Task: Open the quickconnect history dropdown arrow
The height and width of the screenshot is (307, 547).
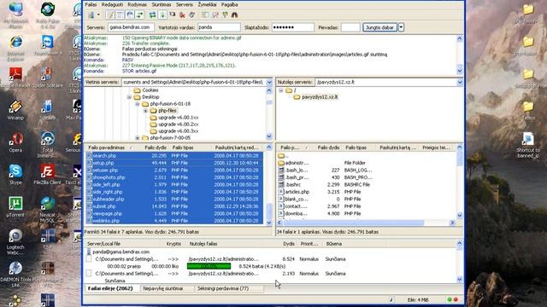Action: [401, 27]
